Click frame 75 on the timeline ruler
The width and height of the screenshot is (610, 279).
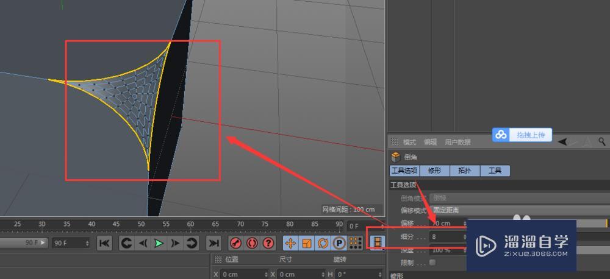point(265,224)
